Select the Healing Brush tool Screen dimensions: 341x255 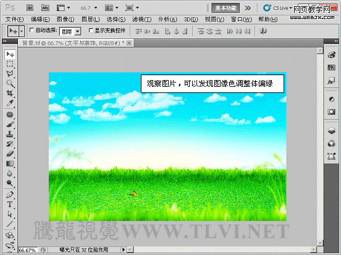[x=10, y=115]
